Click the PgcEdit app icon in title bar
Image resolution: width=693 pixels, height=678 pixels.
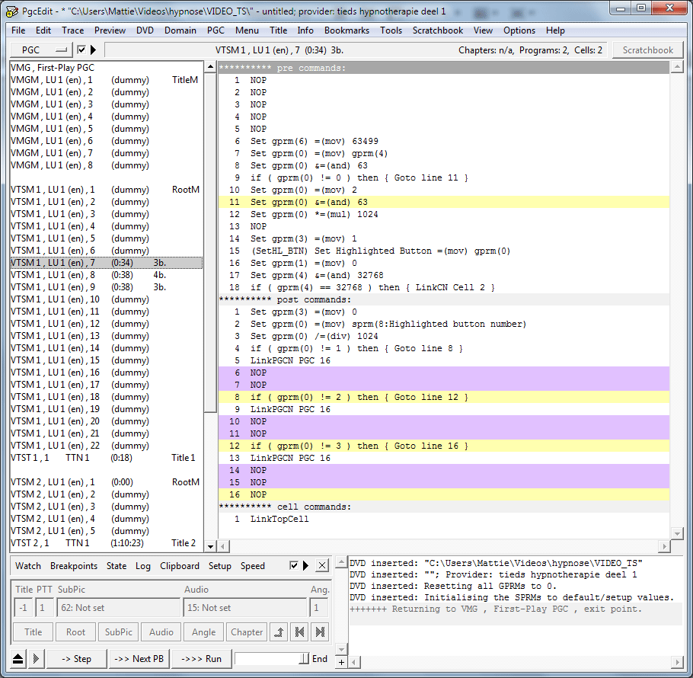click(x=11, y=10)
